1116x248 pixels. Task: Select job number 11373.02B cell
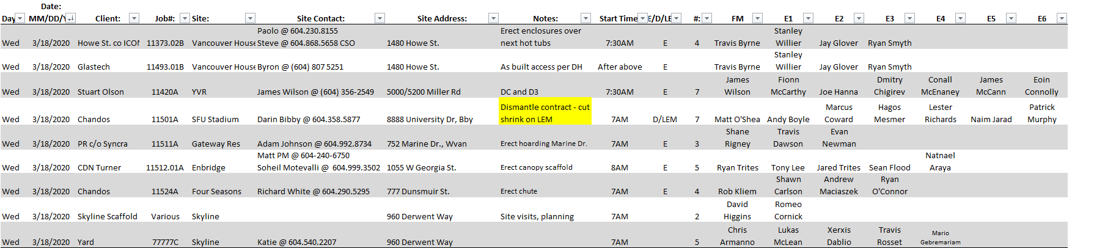(x=165, y=43)
